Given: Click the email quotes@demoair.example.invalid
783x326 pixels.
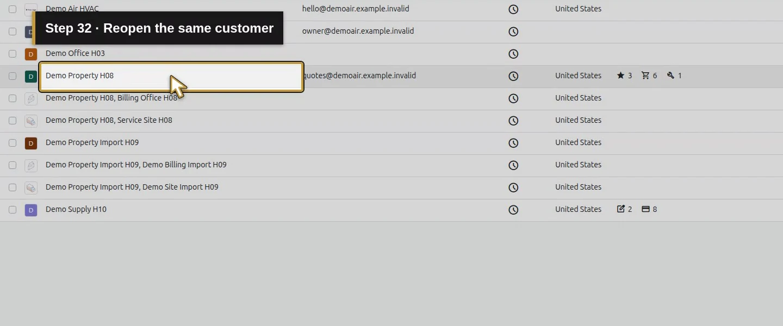Looking at the screenshot, I should click(359, 76).
